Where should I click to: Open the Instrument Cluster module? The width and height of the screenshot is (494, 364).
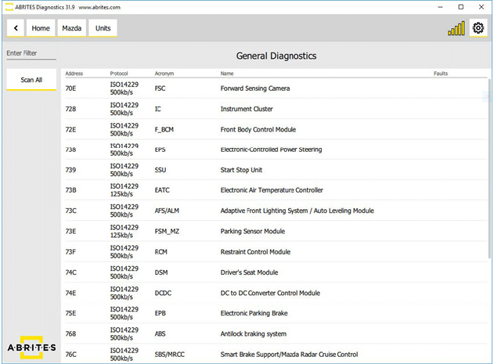pos(246,109)
